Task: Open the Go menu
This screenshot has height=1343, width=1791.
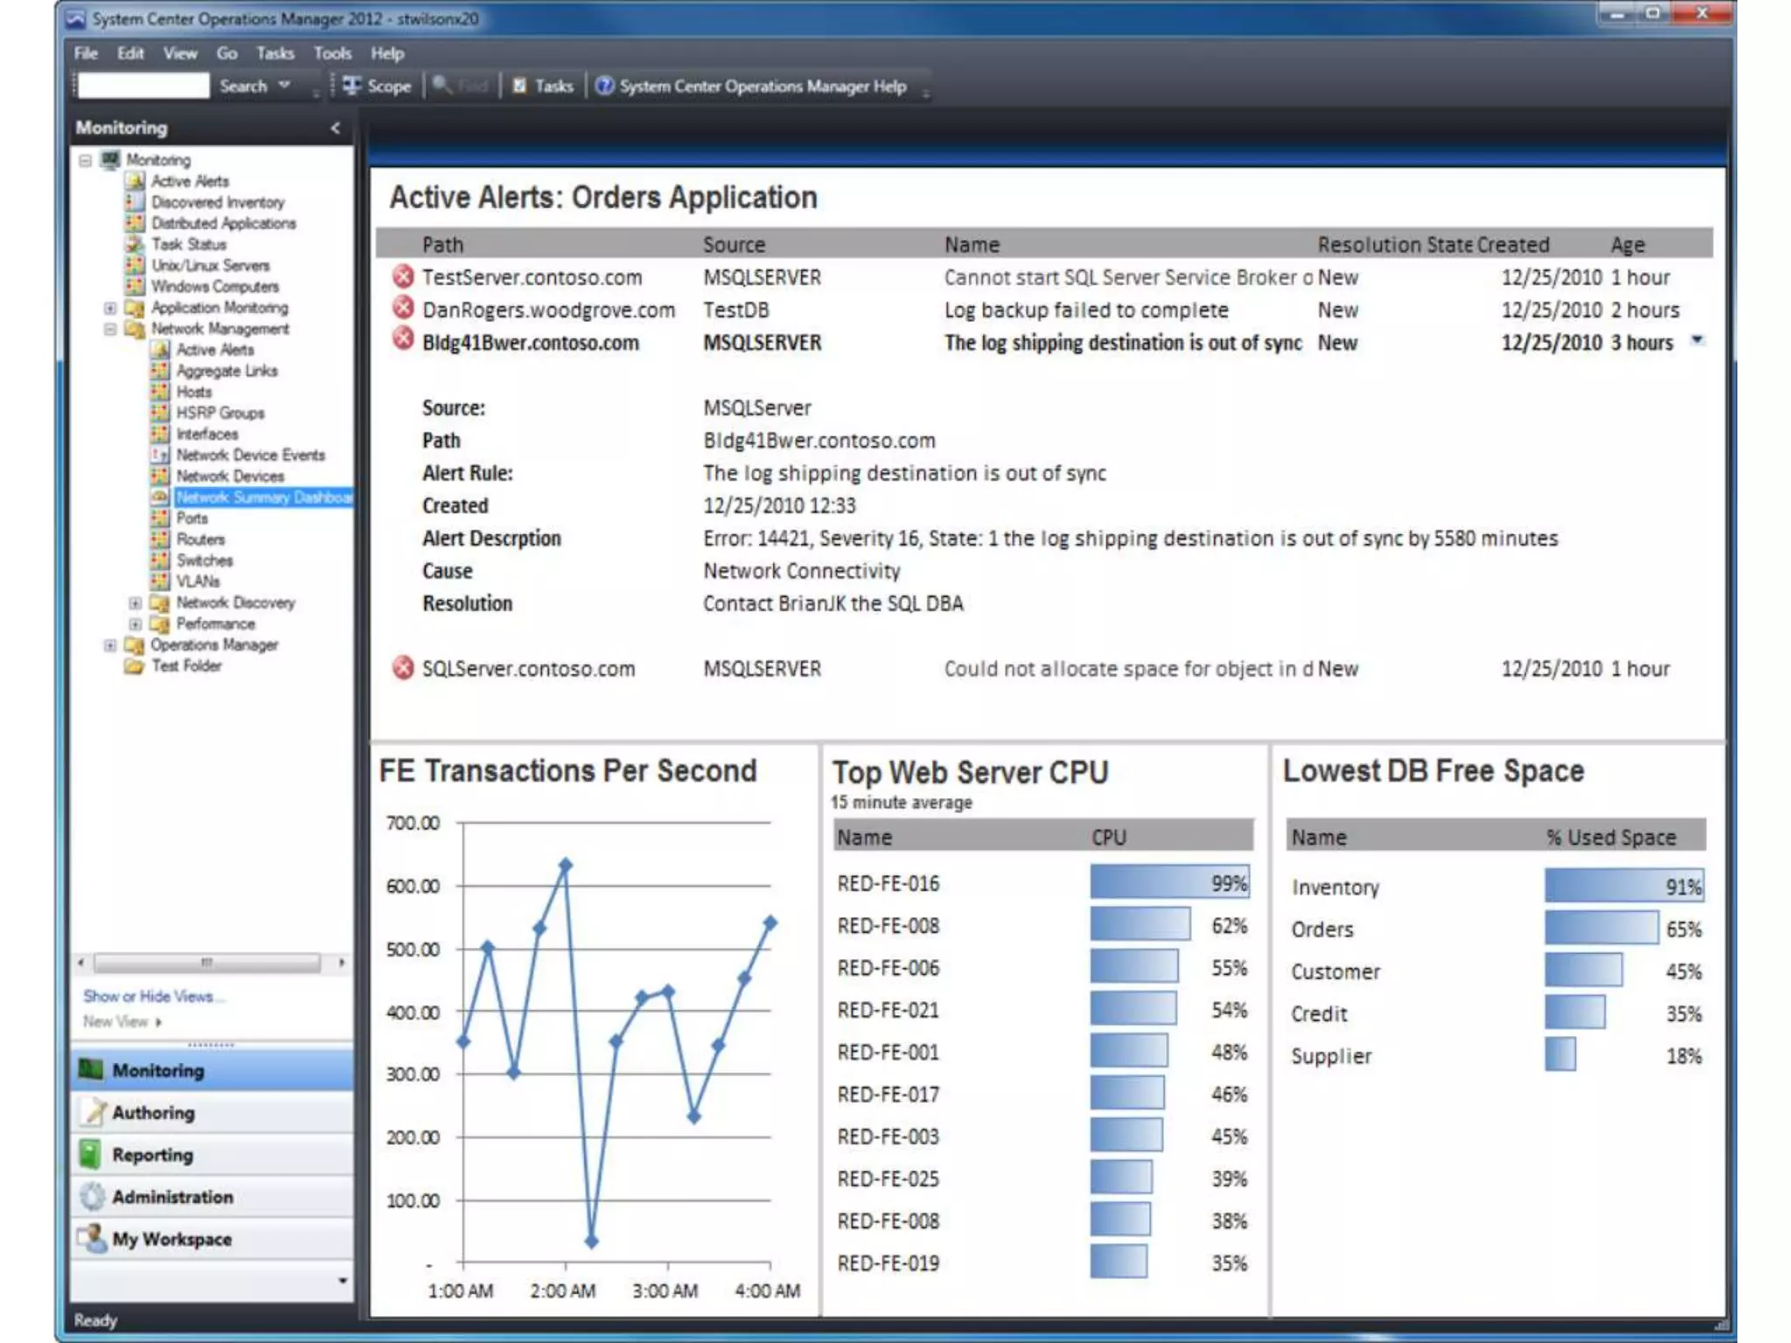Action: [226, 53]
